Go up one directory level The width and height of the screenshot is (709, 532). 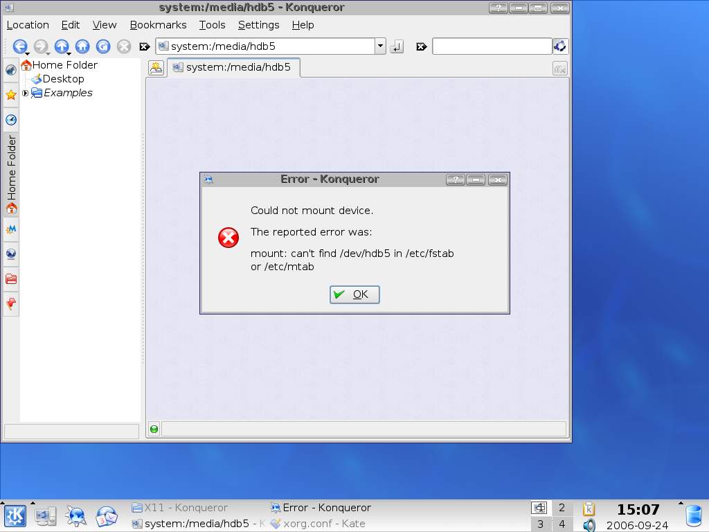tap(62, 46)
